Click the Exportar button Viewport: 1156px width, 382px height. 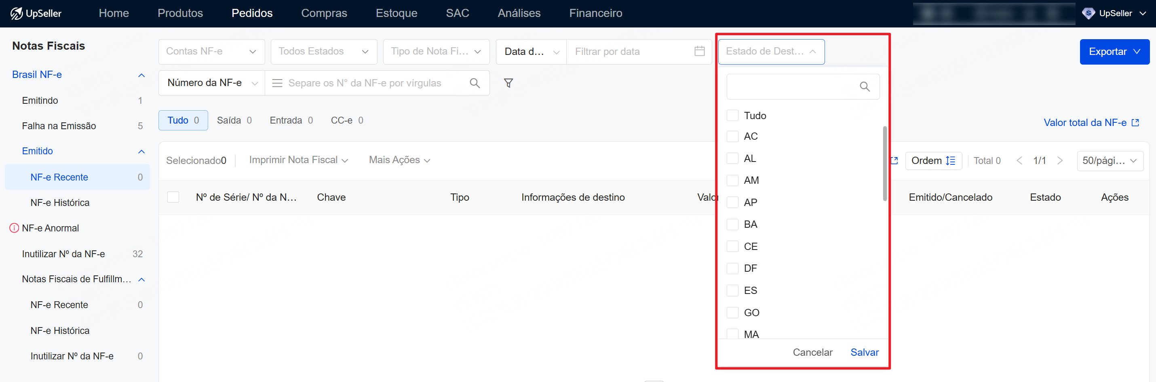(x=1114, y=52)
